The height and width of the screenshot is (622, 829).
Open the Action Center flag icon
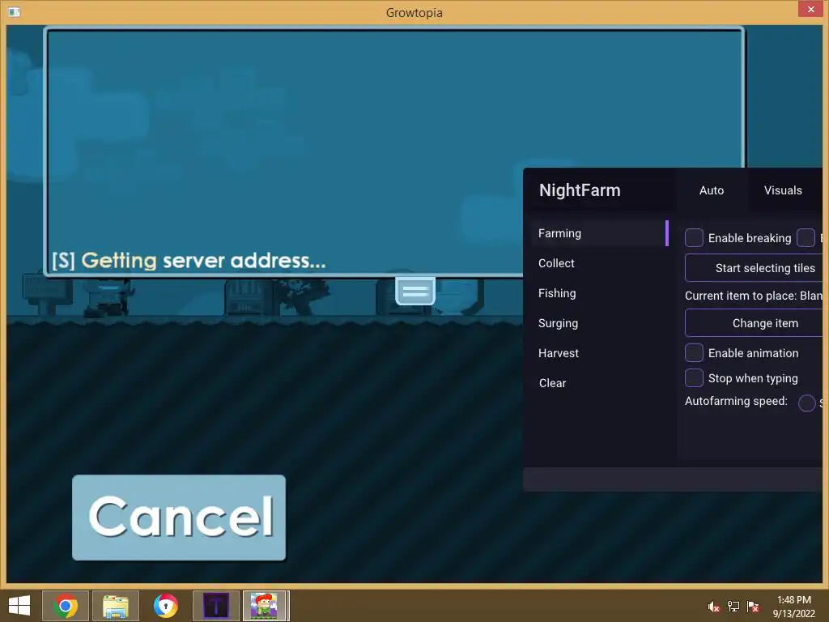[x=753, y=607]
